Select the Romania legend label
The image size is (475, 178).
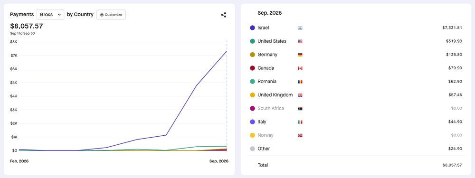tap(267, 82)
